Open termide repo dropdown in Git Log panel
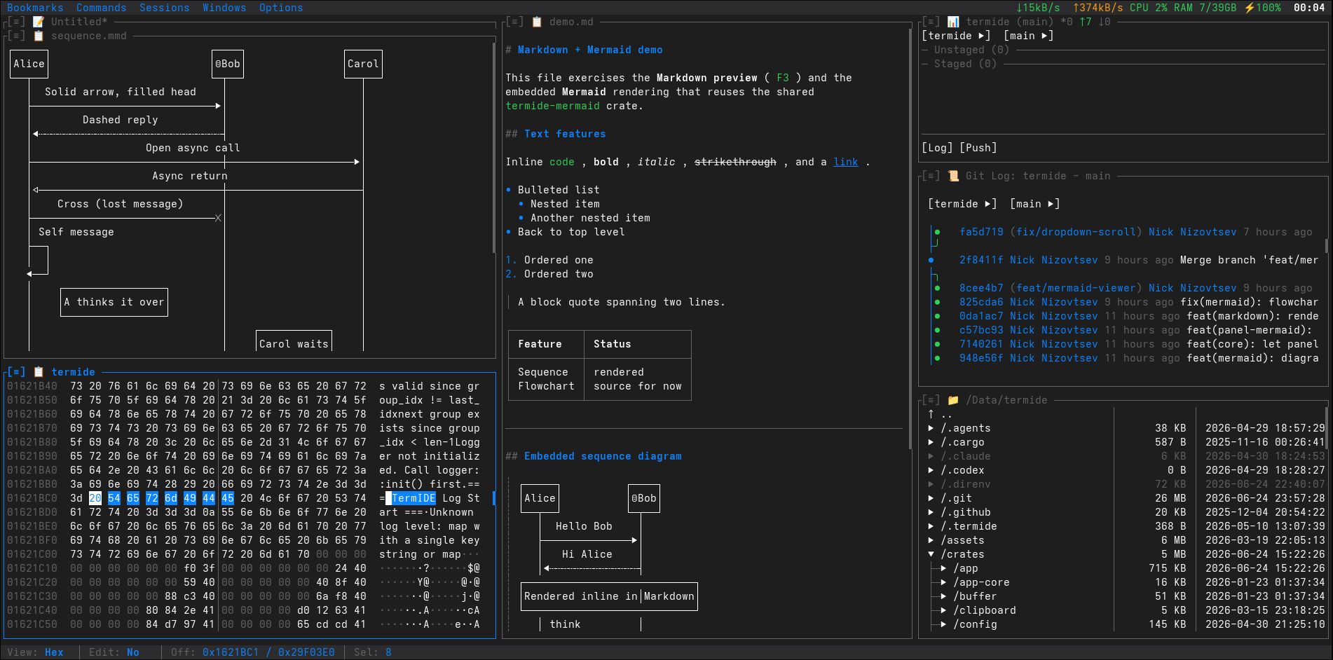1333x660 pixels. coord(962,204)
